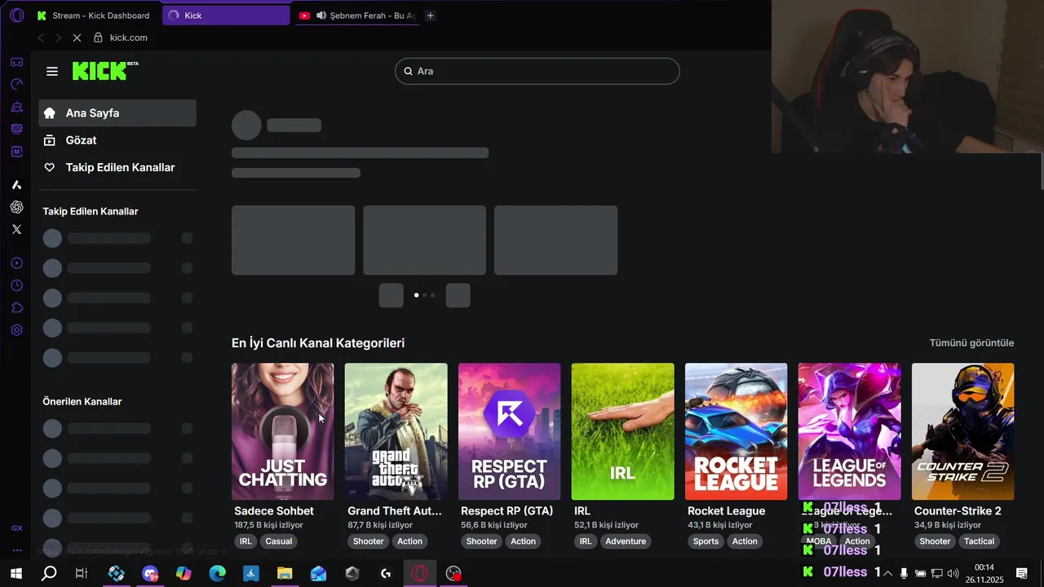This screenshot has width=1044, height=587.
Task: Open ChatGPT sidebar icon
Action: pyautogui.click(x=16, y=207)
